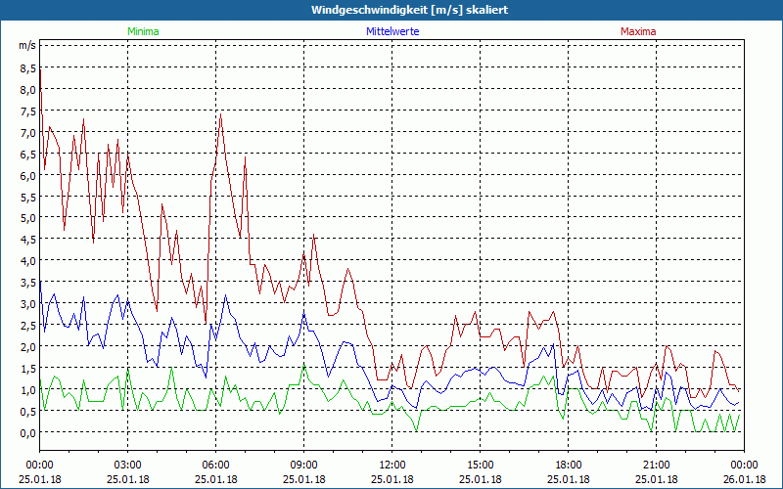783x489 pixels.
Task: Click the 8,0 y-axis value
Action: [x=28, y=90]
